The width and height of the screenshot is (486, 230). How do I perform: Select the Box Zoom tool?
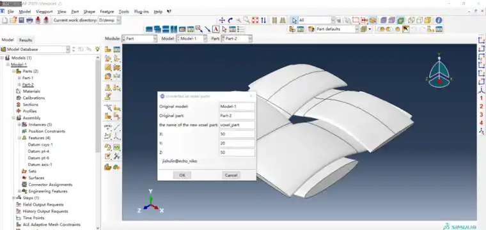pyautogui.click(x=247, y=20)
